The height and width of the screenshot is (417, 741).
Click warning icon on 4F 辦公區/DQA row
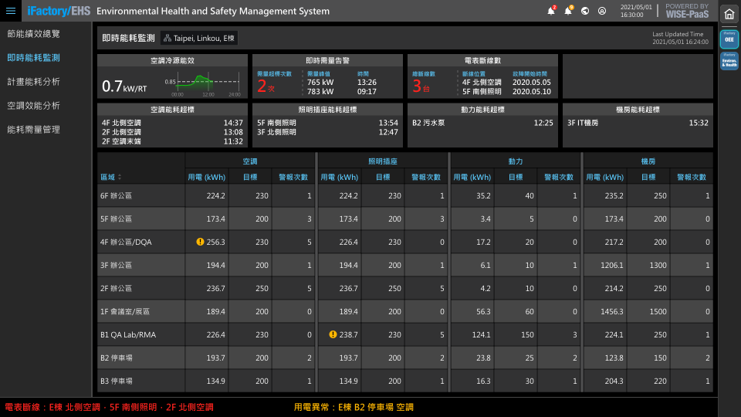(x=201, y=242)
